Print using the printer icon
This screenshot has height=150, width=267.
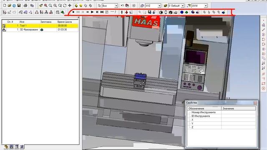click(x=25, y=5)
